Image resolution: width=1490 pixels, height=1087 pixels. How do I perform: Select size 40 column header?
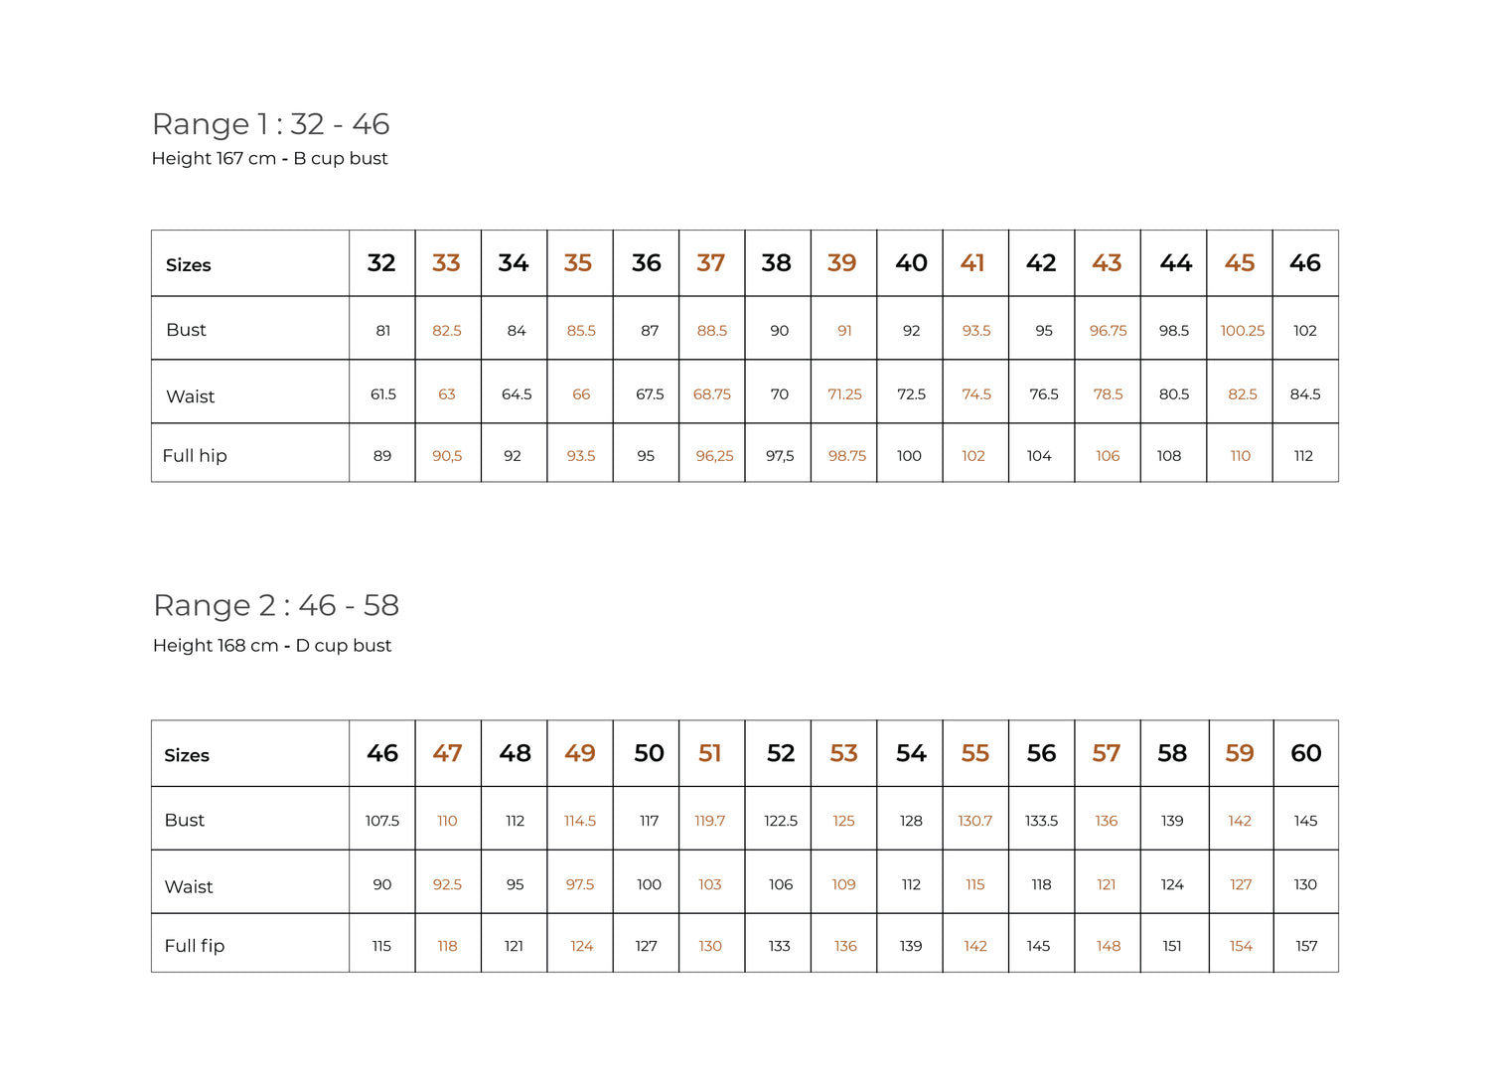(911, 263)
